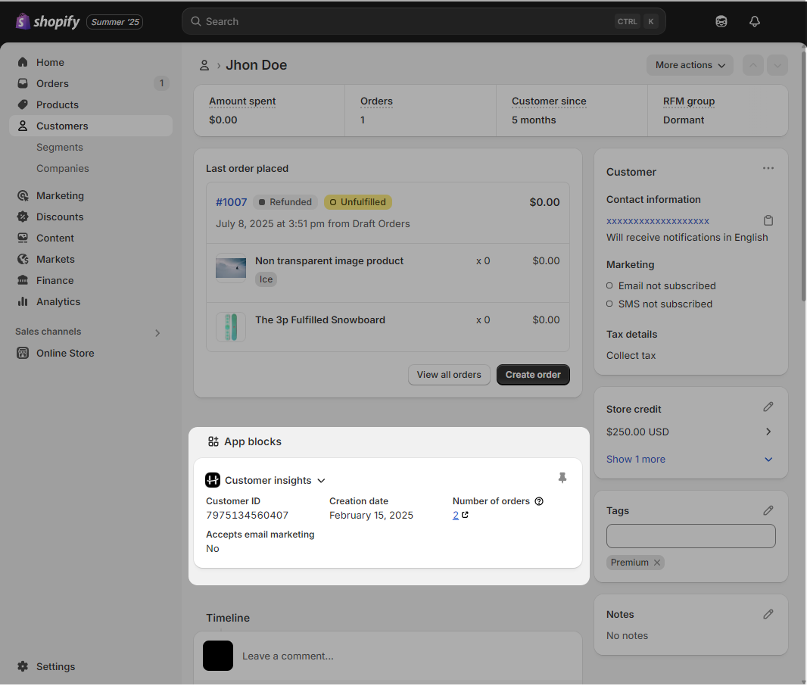Viewport: 807px width, 689px height.
Task: Expand the Sales channels section
Action: [x=157, y=332]
